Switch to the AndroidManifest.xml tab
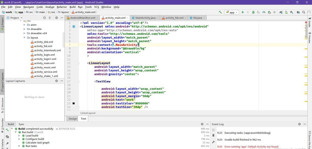The image size is (312, 149). (82, 18)
